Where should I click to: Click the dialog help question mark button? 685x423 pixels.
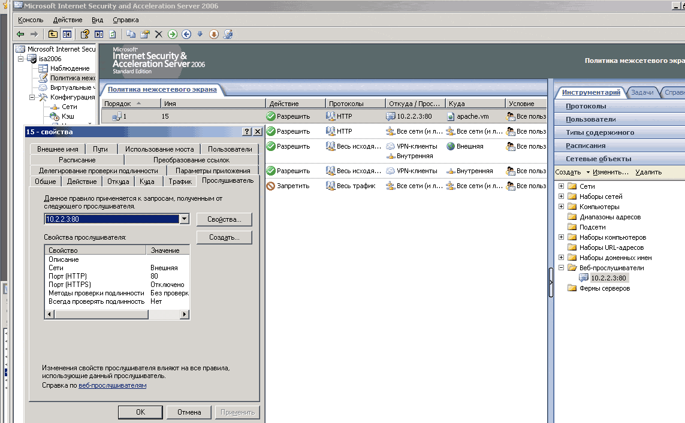tap(247, 131)
